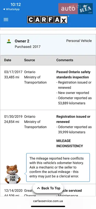Select the Date column header
Viewport: 96px width, 209px height.
(8, 60)
